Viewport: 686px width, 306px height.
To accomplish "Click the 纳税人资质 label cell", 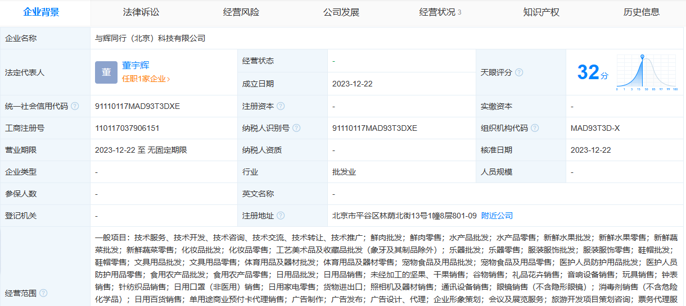I will (282, 150).
